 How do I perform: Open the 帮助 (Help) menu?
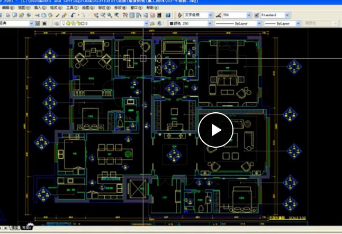pyautogui.click(x=152, y=7)
